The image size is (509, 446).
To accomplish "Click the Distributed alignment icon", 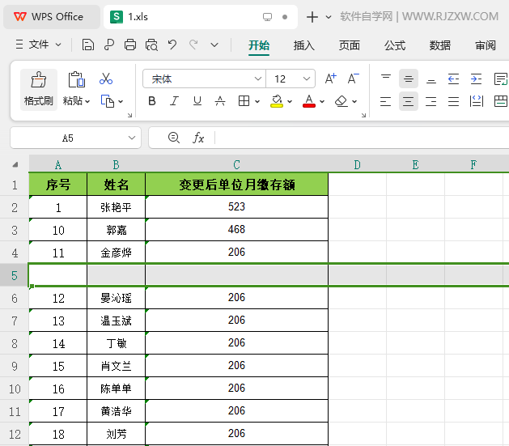I will click(x=453, y=102).
